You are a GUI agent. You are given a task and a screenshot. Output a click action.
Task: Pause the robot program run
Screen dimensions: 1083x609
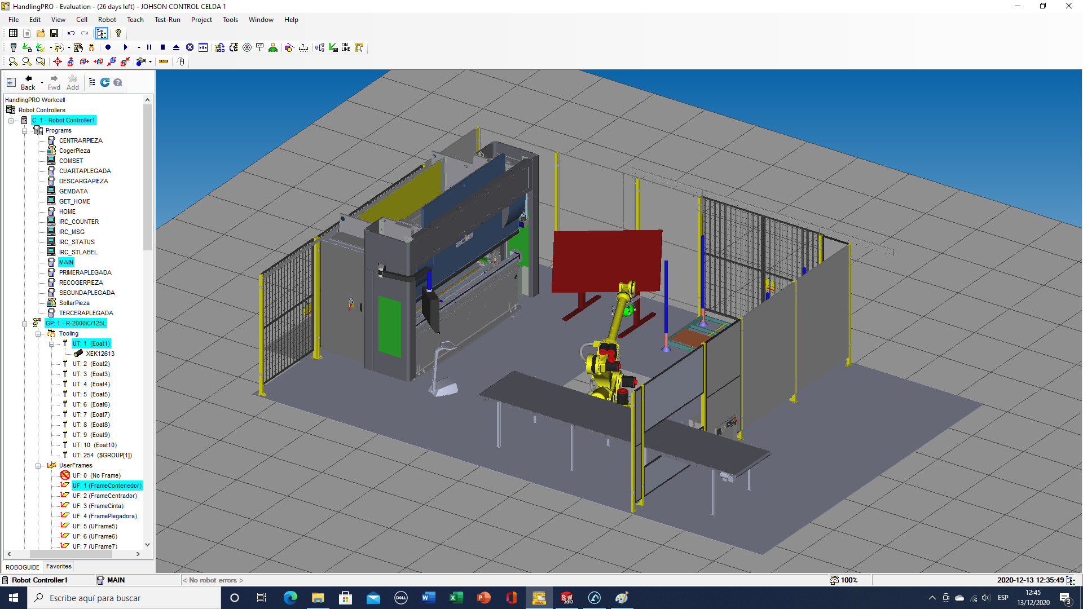tap(149, 47)
